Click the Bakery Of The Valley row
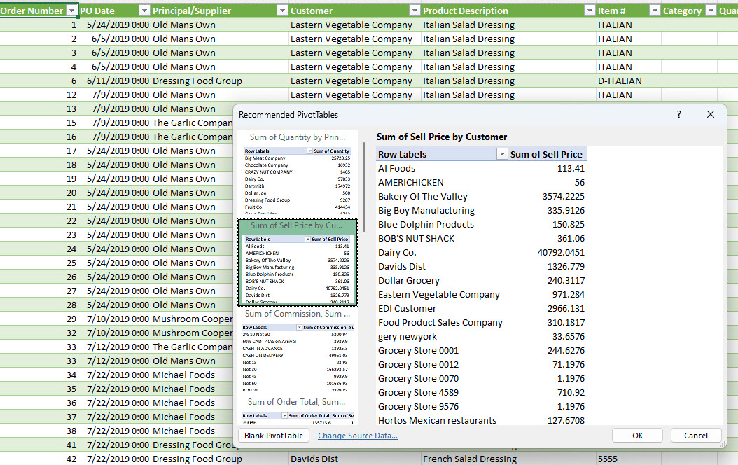 (482, 196)
